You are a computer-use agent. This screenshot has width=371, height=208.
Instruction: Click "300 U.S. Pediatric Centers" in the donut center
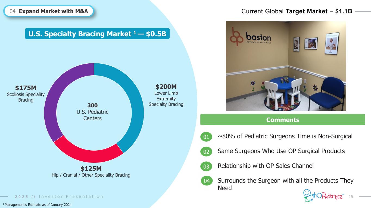pos(94,112)
